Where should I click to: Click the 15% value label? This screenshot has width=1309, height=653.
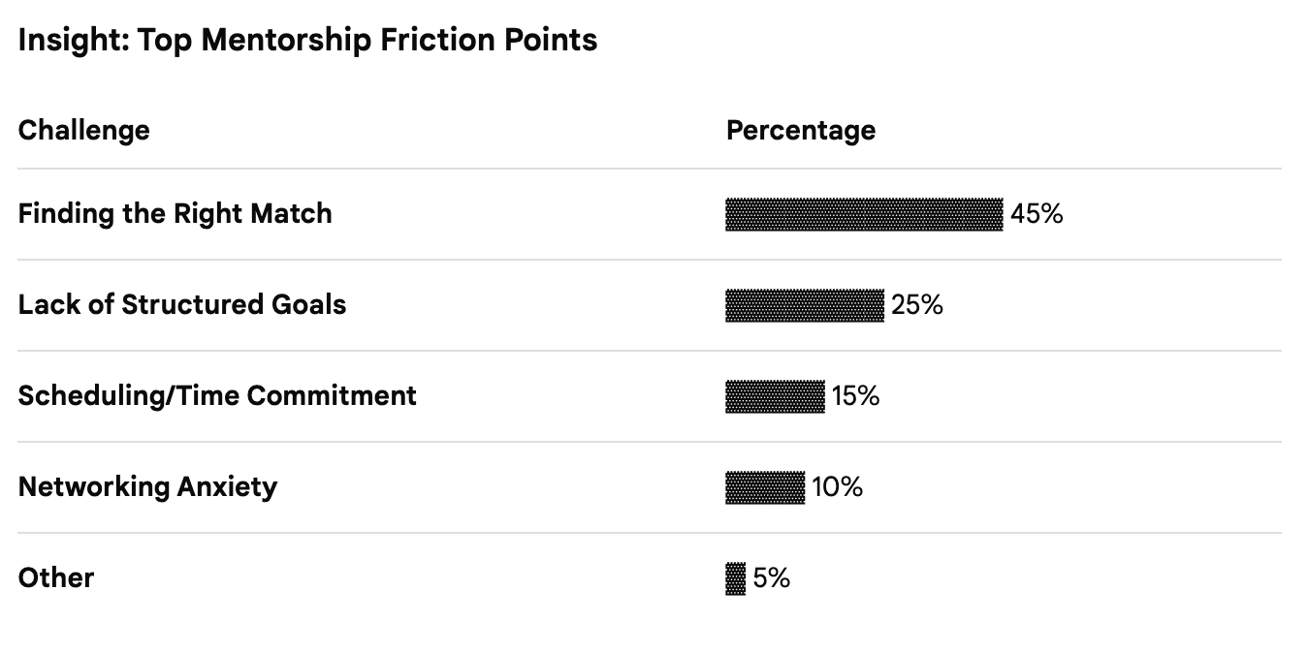pyautogui.click(x=855, y=396)
